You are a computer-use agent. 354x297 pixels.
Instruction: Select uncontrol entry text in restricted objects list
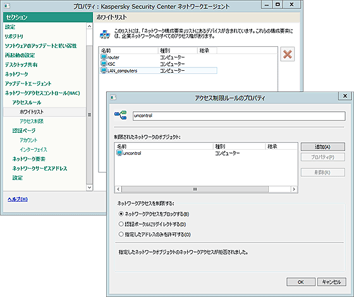click(132, 153)
